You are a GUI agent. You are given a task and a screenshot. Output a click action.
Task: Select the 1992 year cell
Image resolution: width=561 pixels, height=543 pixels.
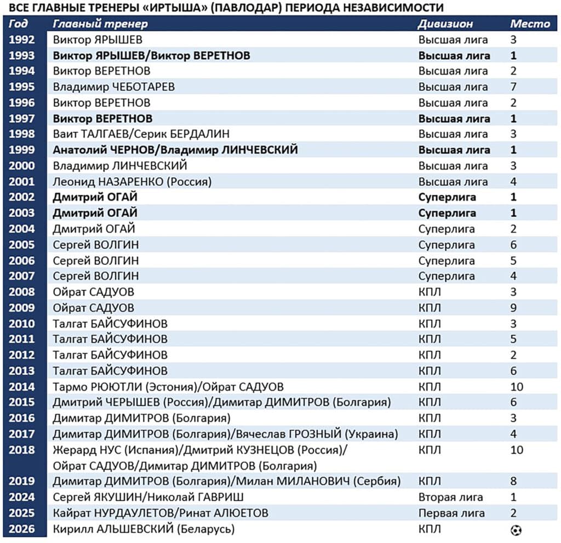pyautogui.click(x=22, y=39)
